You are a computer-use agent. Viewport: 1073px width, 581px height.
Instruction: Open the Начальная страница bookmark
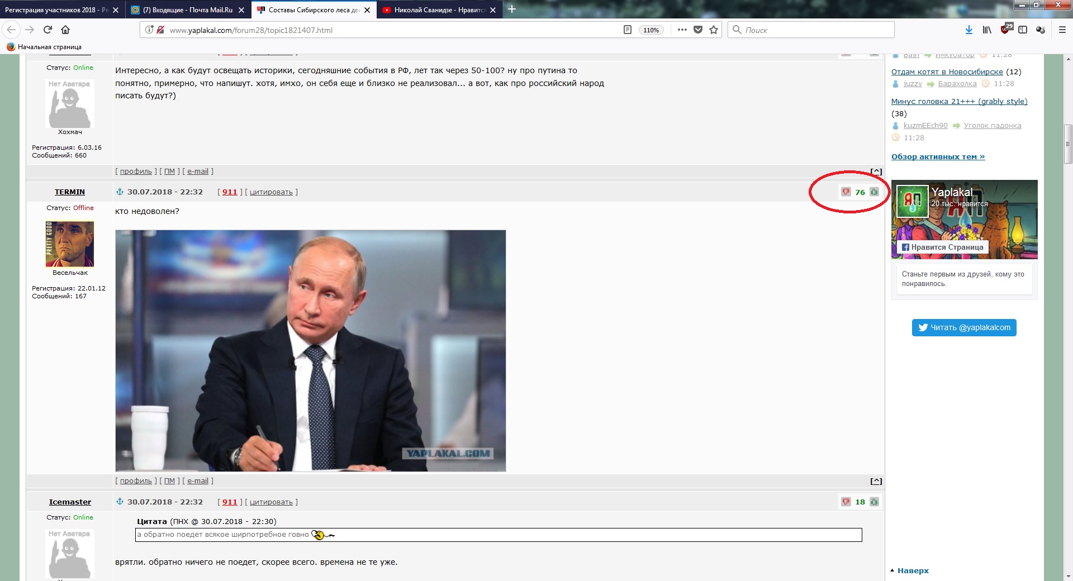pyautogui.click(x=44, y=47)
